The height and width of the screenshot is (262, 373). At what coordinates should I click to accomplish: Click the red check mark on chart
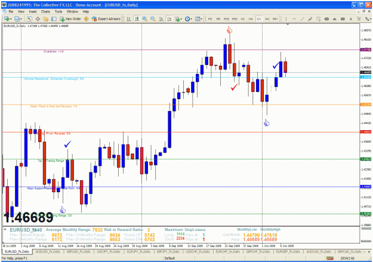point(235,87)
